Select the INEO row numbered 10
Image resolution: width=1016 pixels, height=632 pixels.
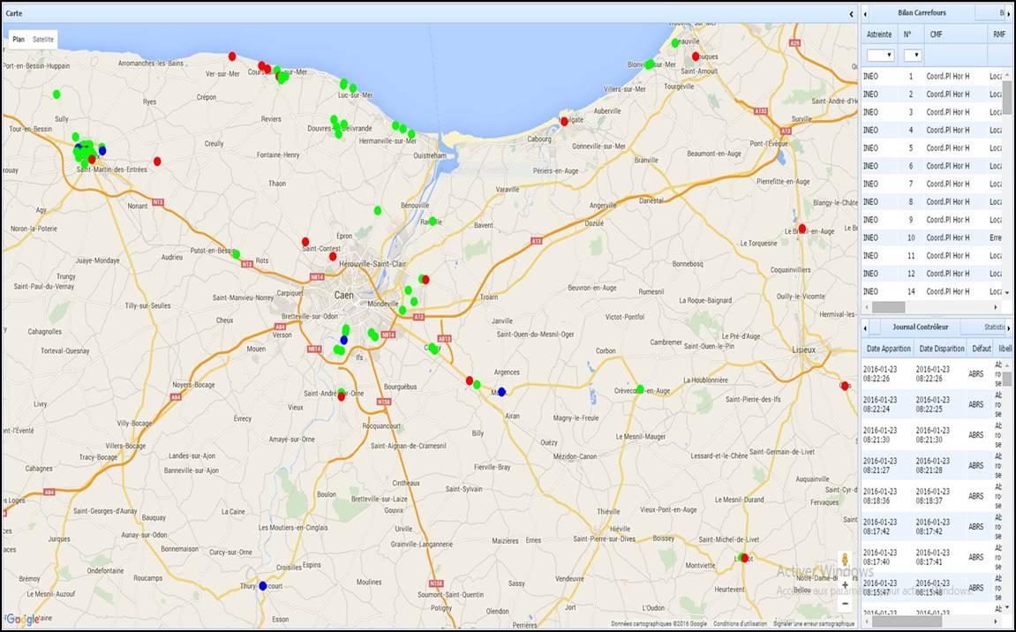[x=932, y=238]
